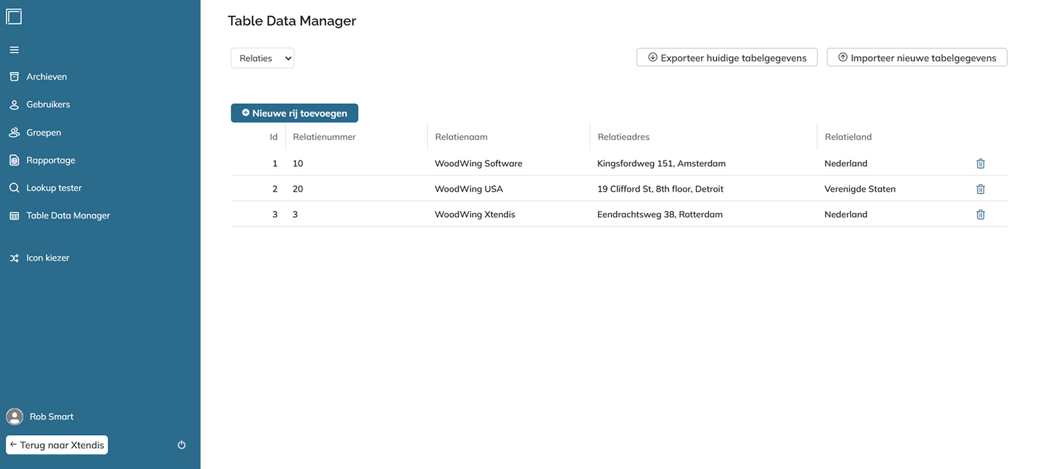This screenshot has width=1037, height=469.
Task: Click the Relatieland column header
Action: click(848, 137)
